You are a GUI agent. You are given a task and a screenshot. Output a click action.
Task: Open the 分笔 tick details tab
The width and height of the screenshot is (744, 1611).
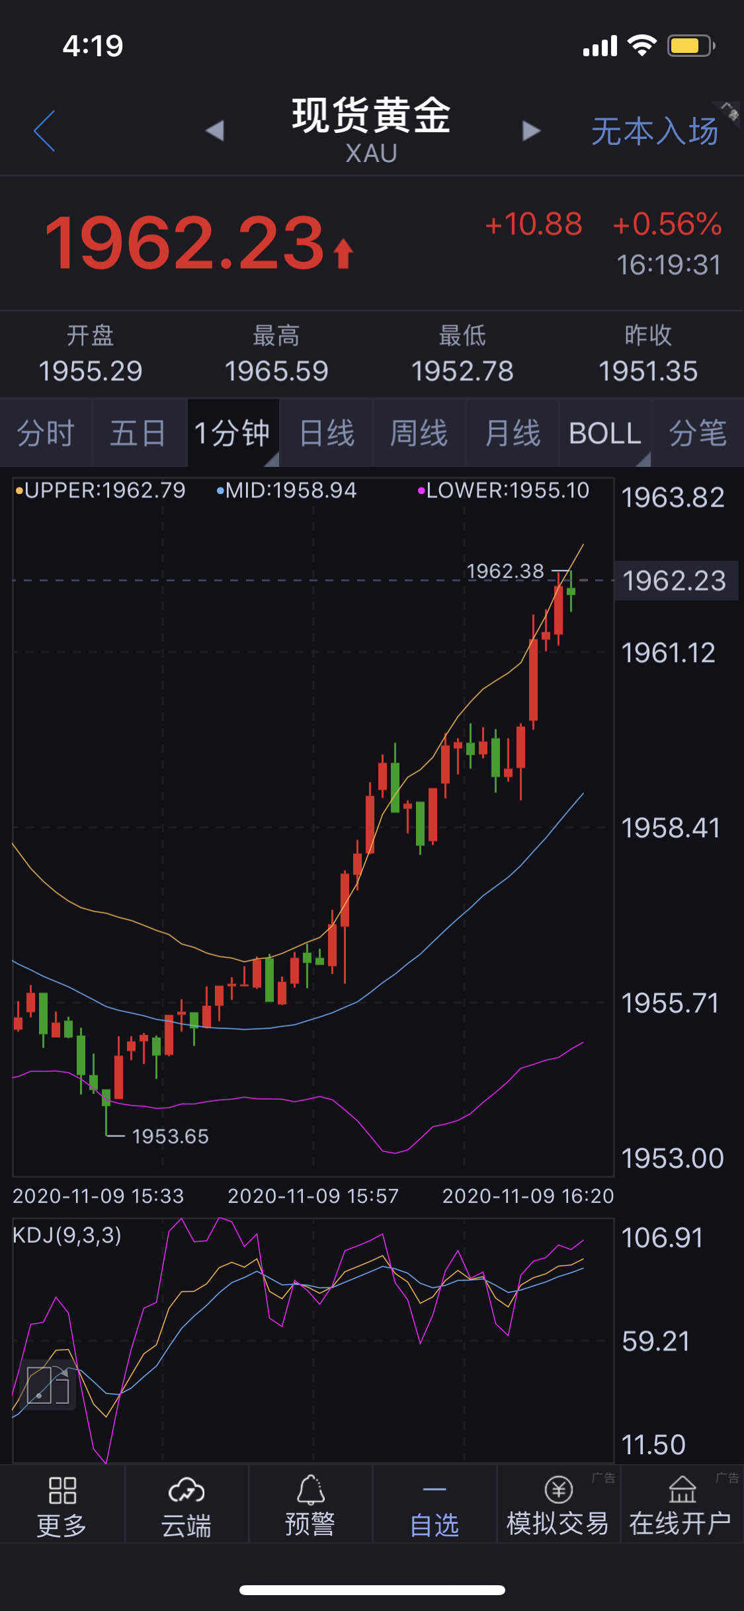point(698,433)
